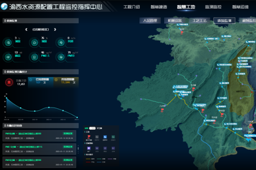Screen dimensions: 256x170
Task: Click the PM2.5 gauge icon
Action: point(34,55)
